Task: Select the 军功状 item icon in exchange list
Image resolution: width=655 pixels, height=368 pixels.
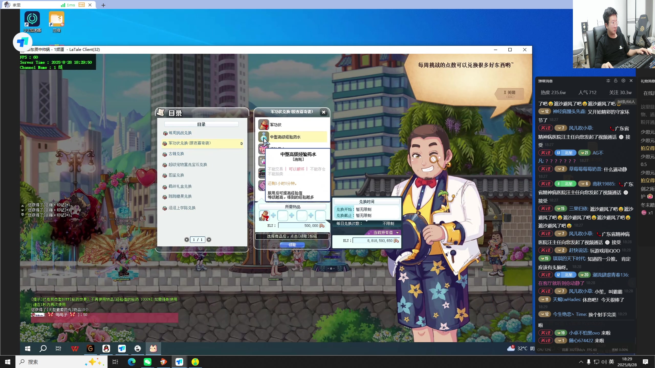Action: [x=264, y=124]
